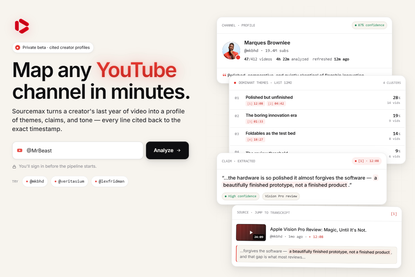Viewport: 415px width, 277px height.
Task: Click the 14% value for Foldables theme
Action: tap(396, 133)
